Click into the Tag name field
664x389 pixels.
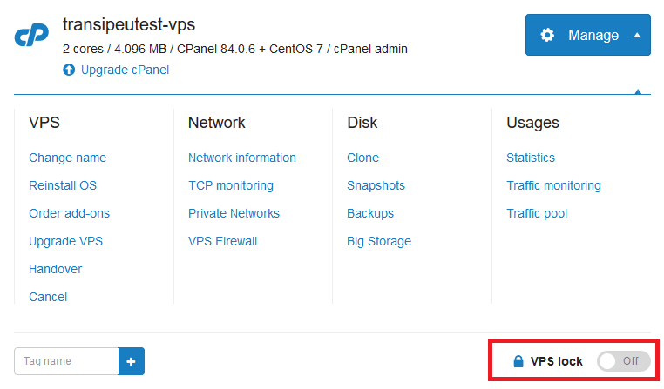click(66, 361)
